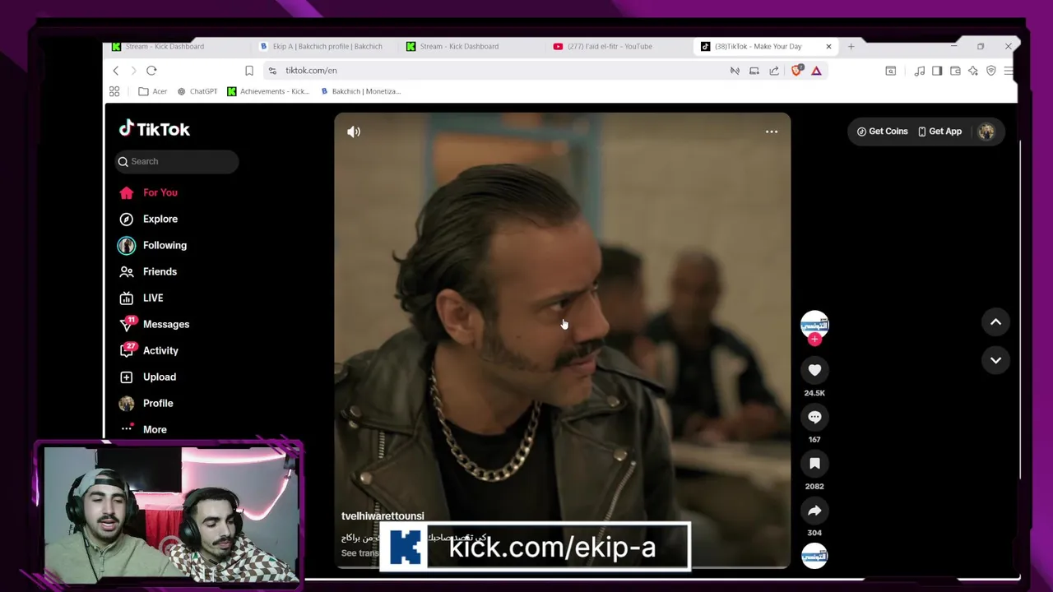Click the browser back arrow
1053x592 pixels.
coord(116,71)
